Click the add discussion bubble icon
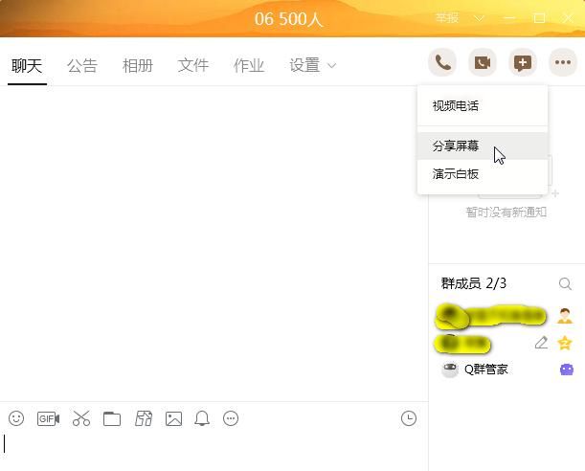 point(523,62)
